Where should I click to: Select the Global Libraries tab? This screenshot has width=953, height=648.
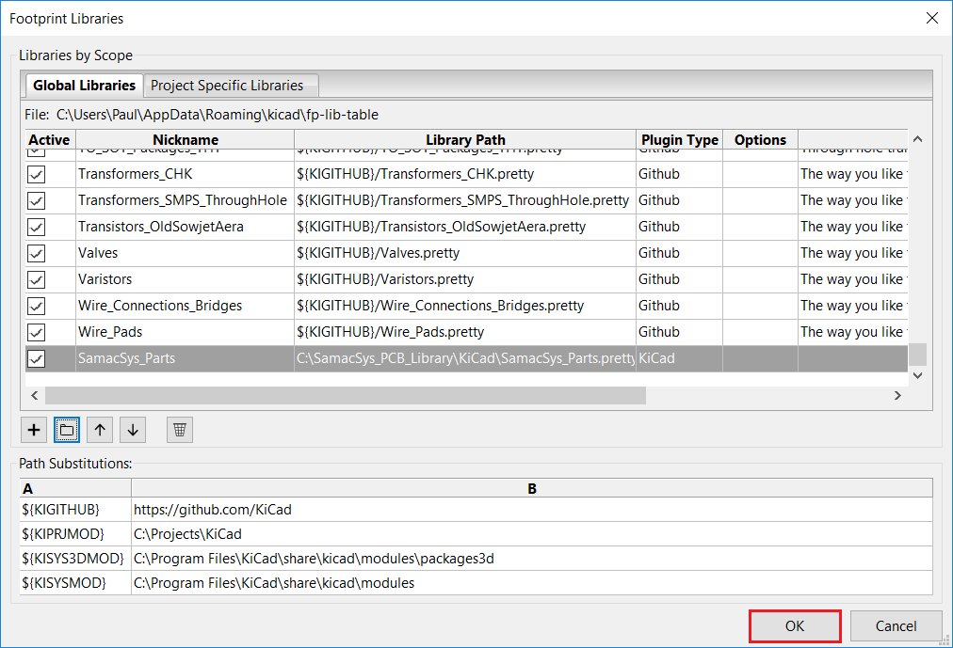(x=84, y=86)
